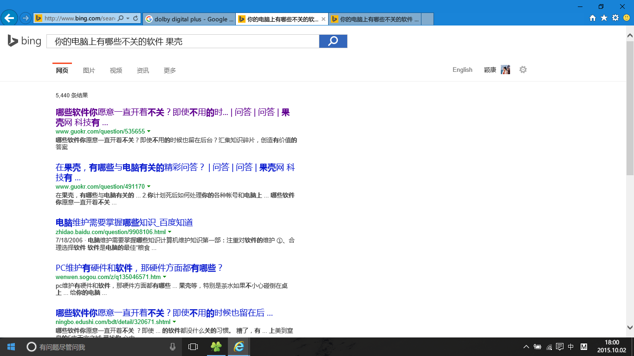Open the browser Home page icon
The width and height of the screenshot is (634, 356).
tap(593, 18)
